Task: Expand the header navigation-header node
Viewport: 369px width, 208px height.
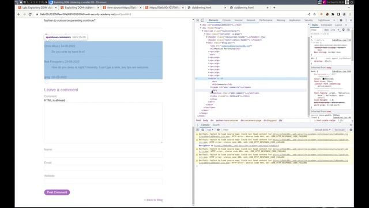Action: (207, 37)
